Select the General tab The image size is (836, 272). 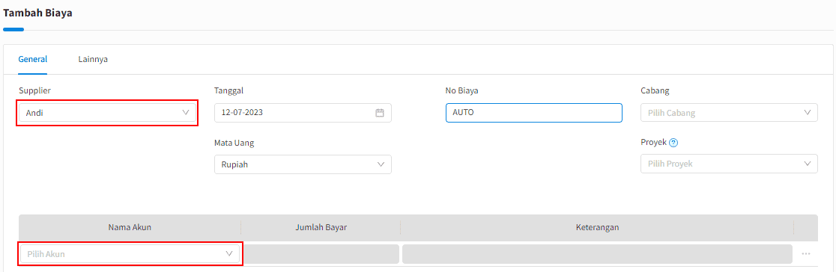[x=32, y=59]
